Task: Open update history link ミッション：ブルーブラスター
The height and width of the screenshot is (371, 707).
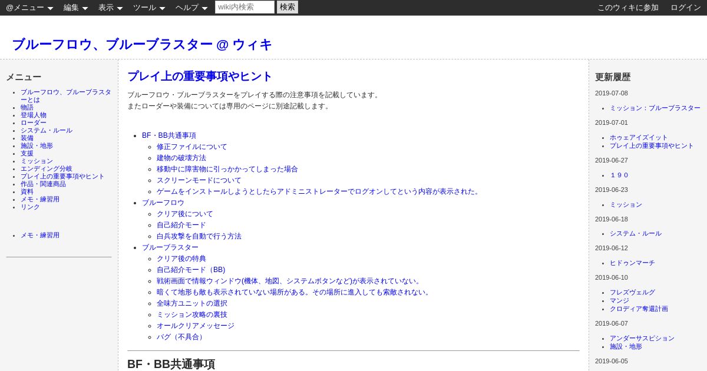Action: (x=655, y=108)
